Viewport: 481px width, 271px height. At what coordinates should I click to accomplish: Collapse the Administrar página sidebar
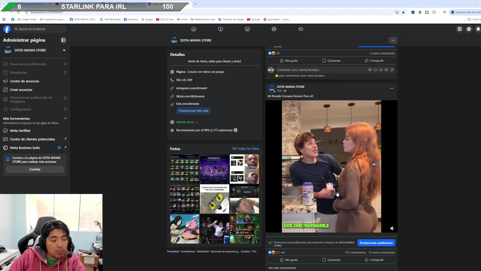[63, 40]
